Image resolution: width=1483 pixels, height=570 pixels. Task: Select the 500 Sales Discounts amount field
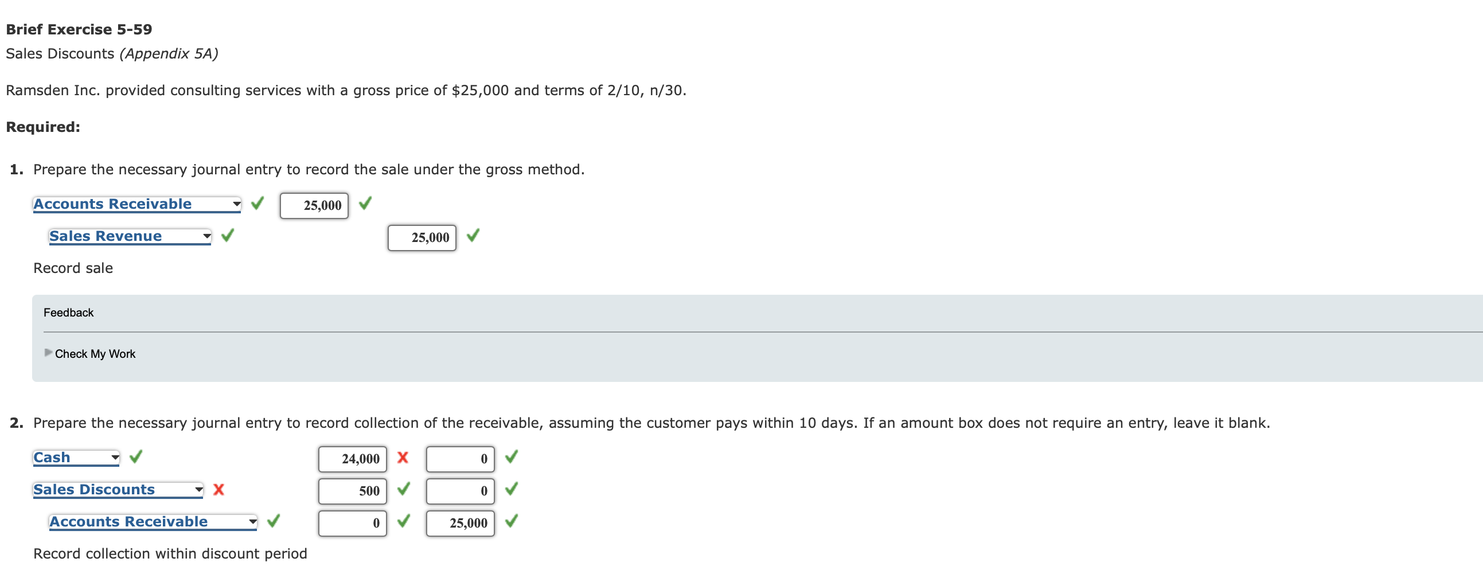[x=352, y=490]
